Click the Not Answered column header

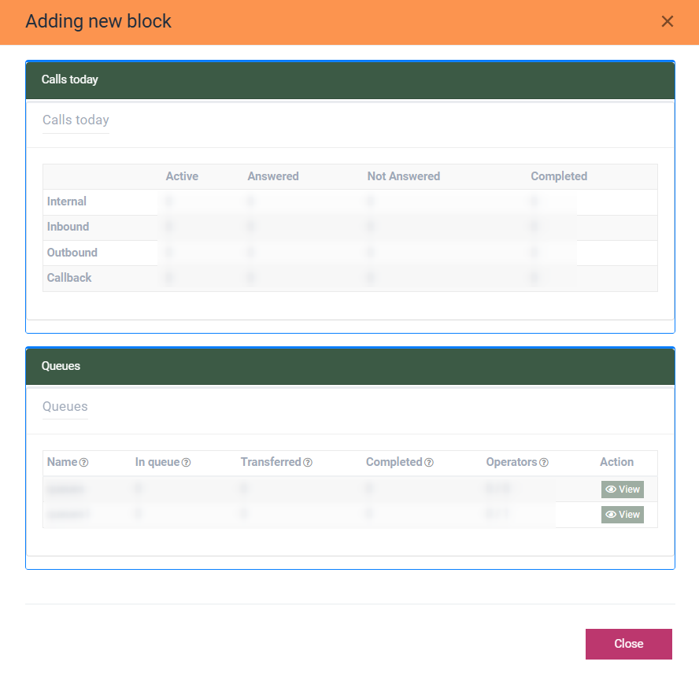tap(404, 176)
